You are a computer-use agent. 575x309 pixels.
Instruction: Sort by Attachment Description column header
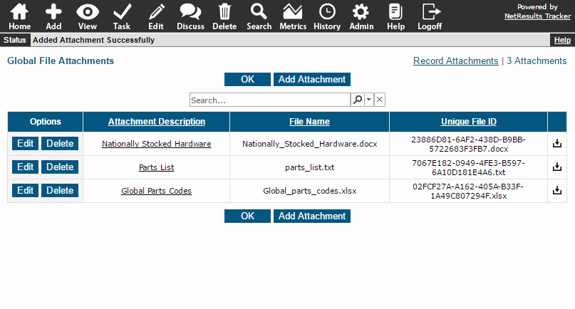click(157, 122)
